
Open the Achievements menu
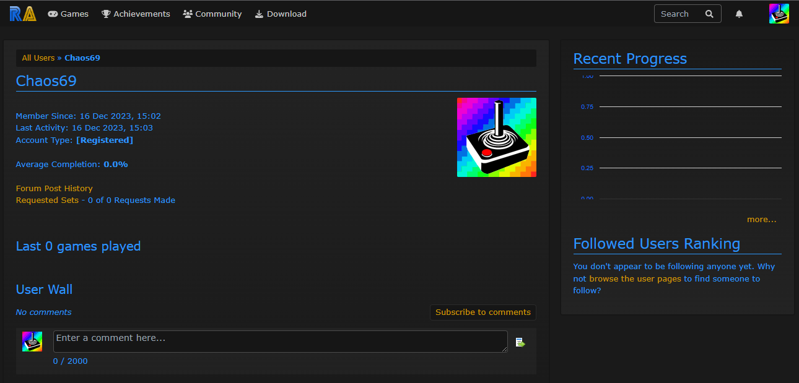[136, 14]
